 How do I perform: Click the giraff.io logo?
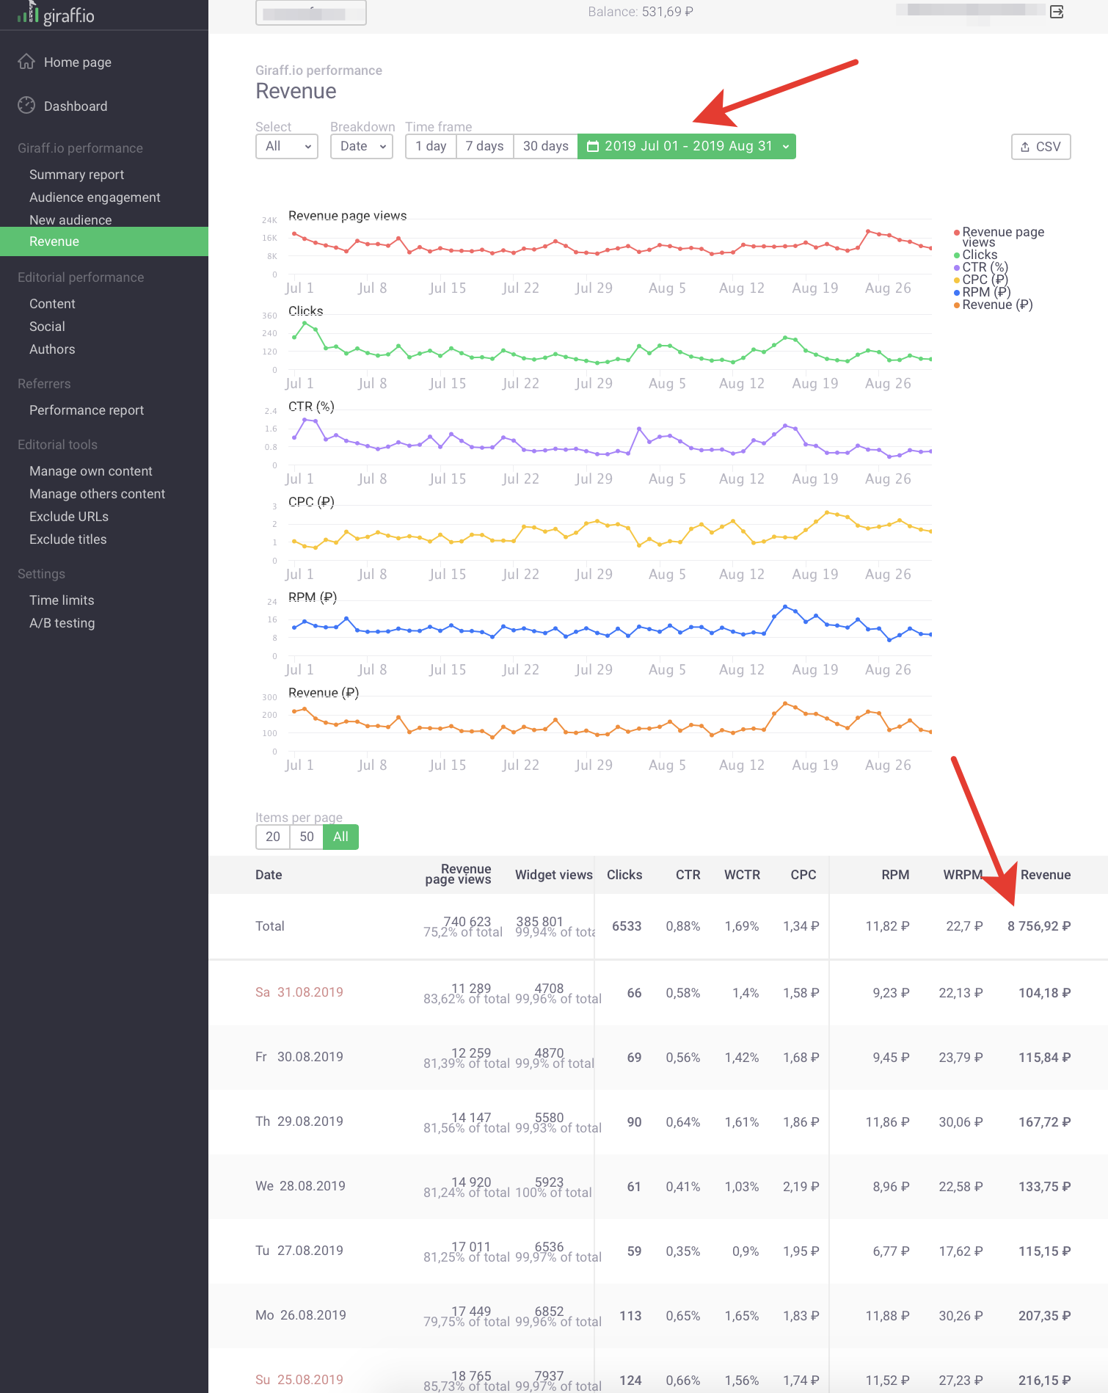tap(56, 14)
